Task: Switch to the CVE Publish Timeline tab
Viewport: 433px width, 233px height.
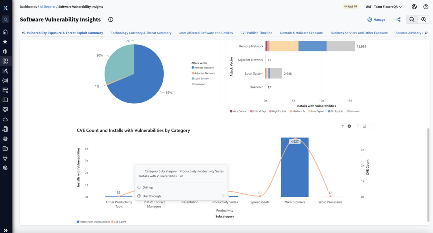Action: coord(256,33)
